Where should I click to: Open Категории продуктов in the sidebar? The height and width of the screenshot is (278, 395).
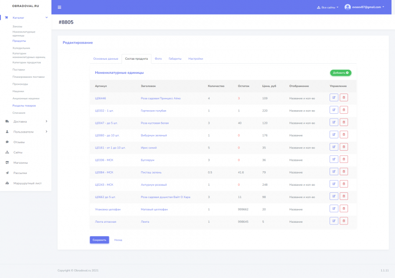click(27, 62)
